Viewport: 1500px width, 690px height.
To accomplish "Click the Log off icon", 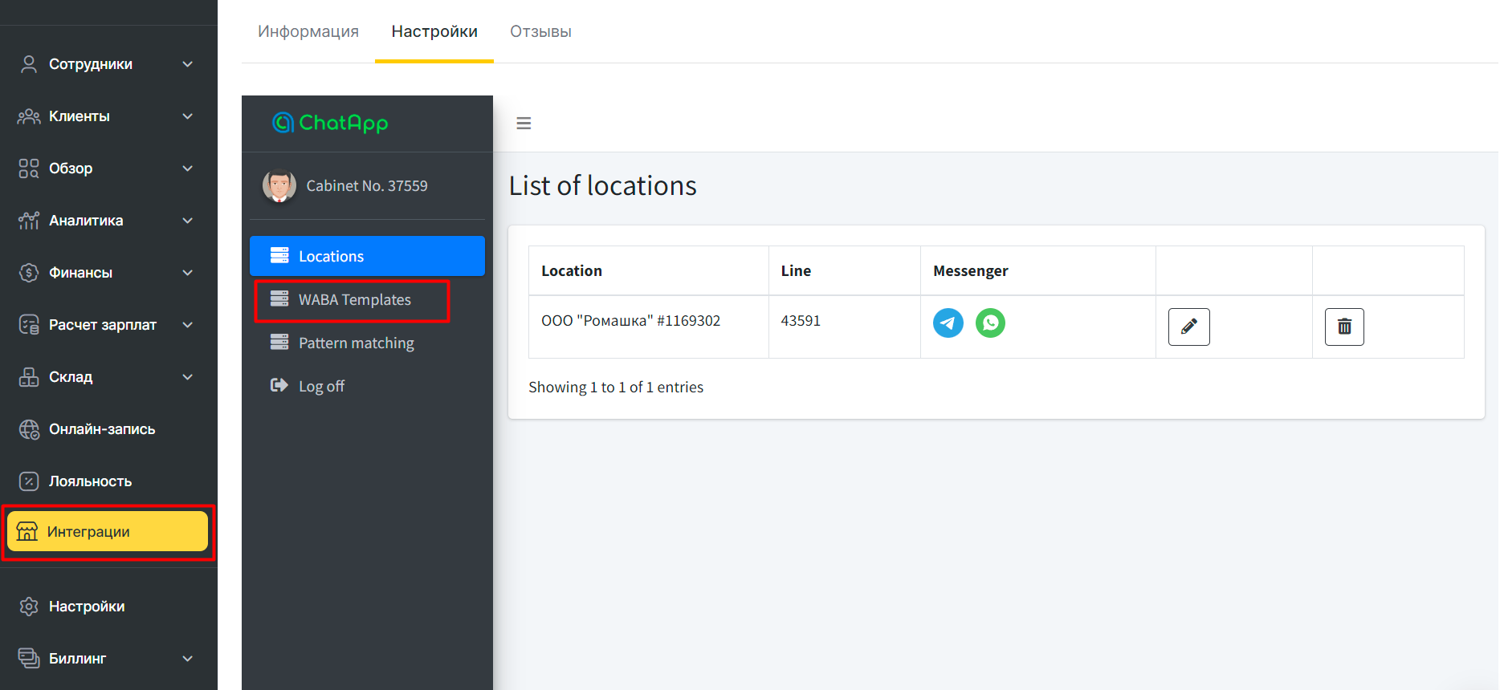I will pos(279,386).
